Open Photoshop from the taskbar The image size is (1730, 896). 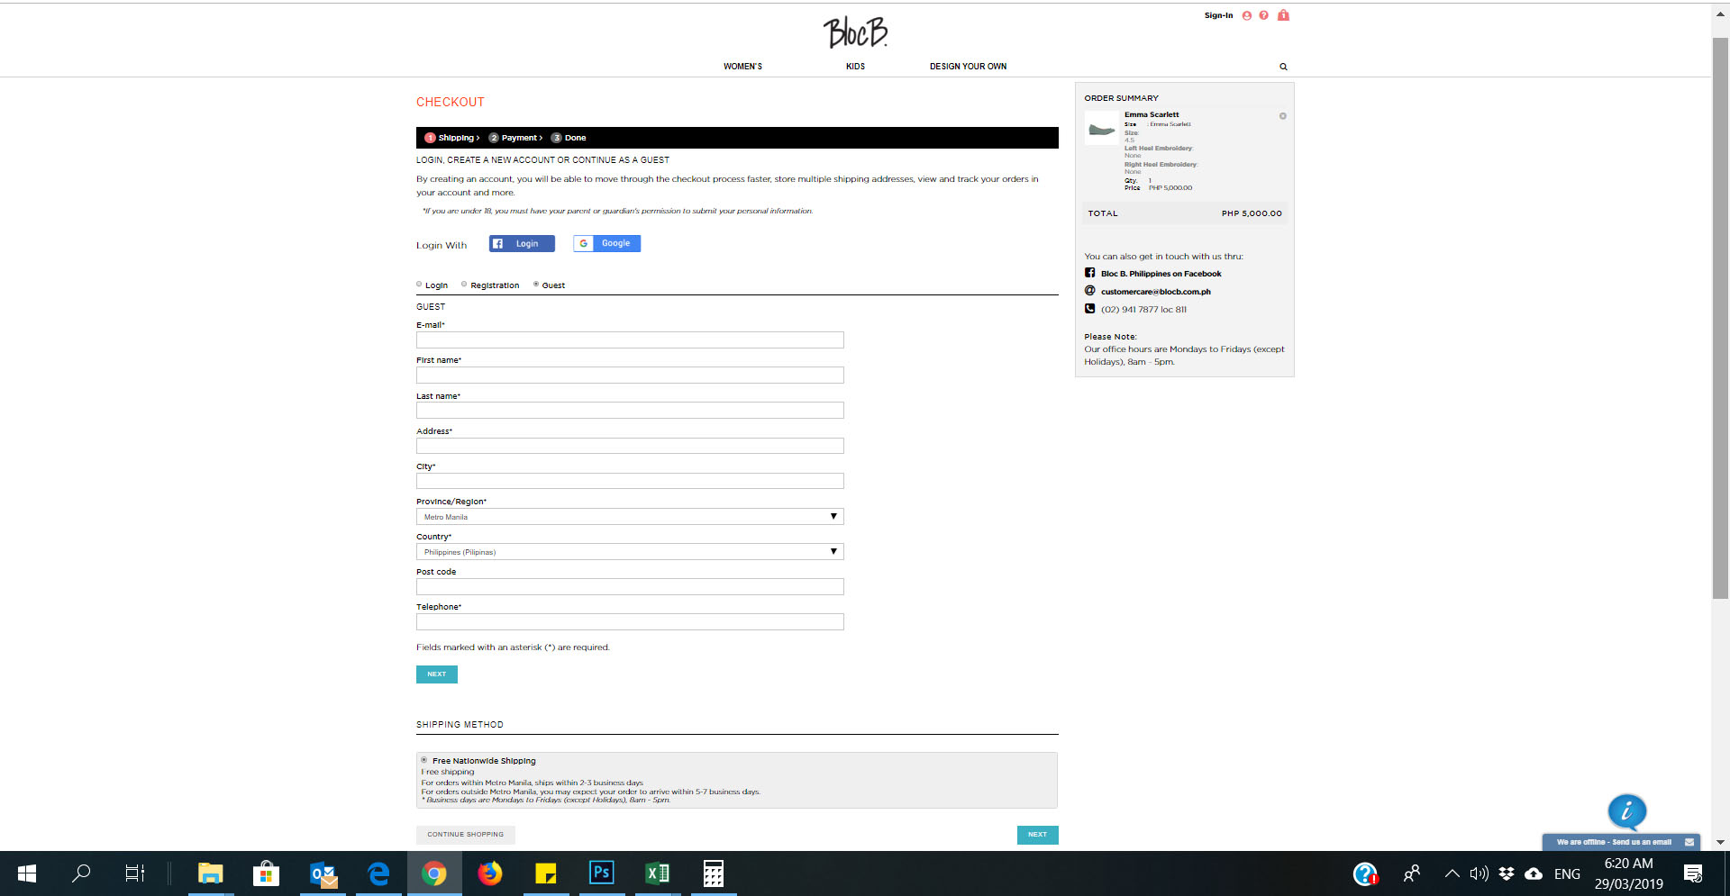click(602, 873)
